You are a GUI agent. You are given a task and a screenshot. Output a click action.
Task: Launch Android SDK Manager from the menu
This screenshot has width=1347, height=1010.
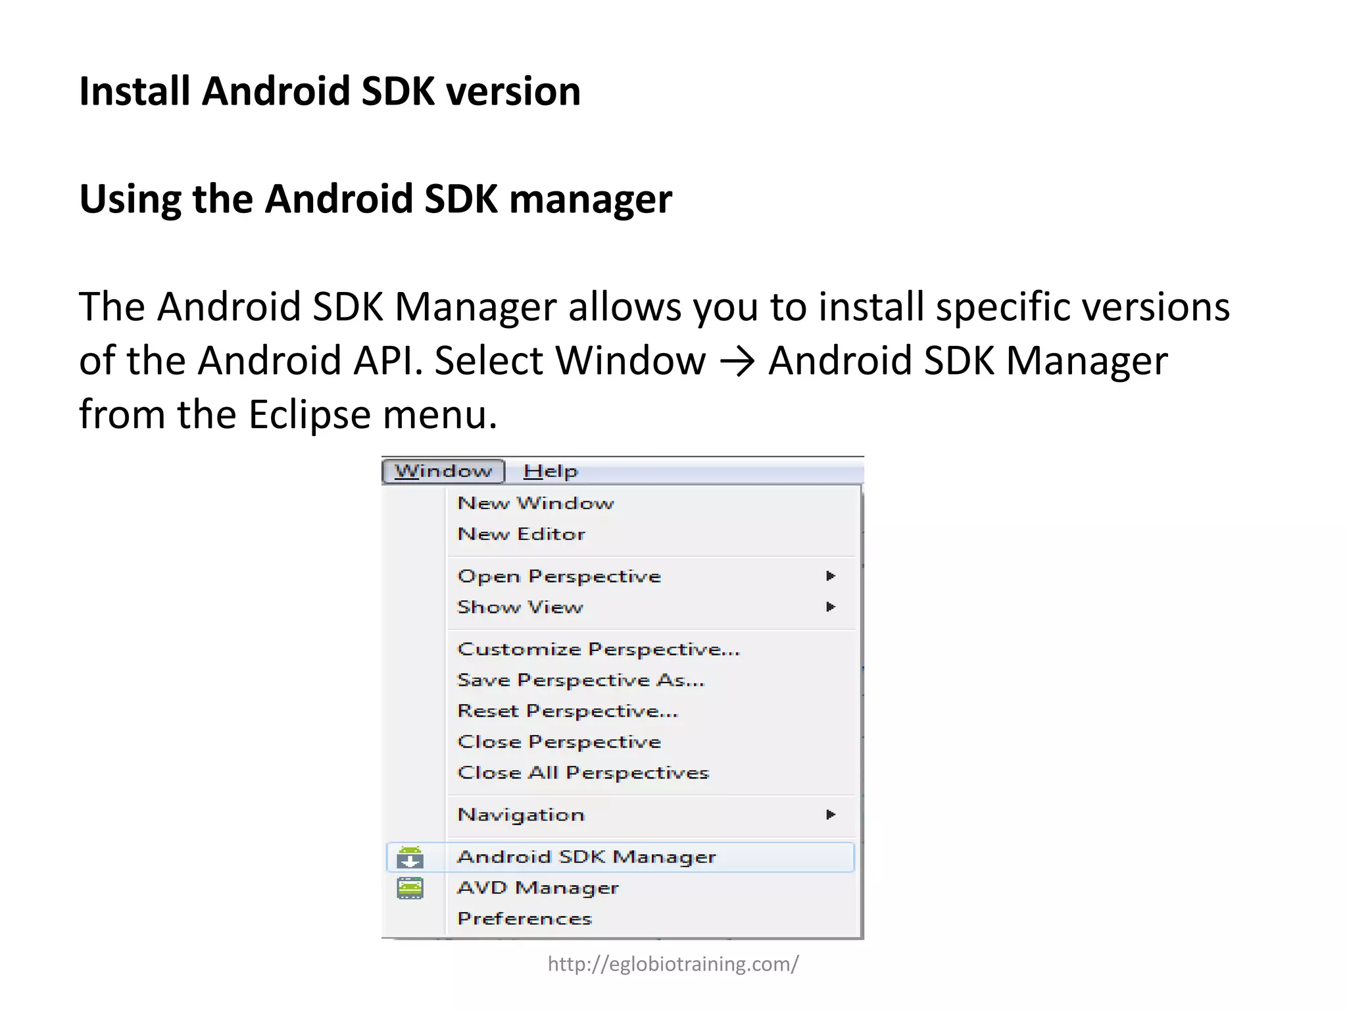coord(620,857)
